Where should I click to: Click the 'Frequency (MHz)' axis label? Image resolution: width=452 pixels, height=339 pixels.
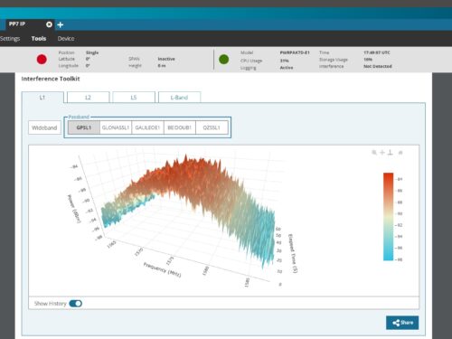tap(162, 270)
